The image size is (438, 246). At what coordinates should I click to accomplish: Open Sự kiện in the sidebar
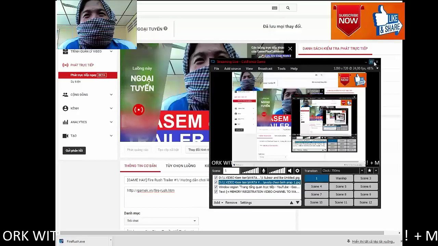(76, 82)
